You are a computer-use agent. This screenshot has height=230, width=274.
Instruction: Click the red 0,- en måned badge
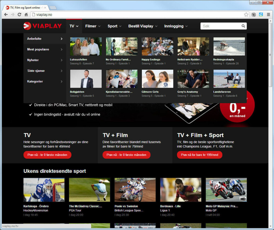(x=237, y=108)
